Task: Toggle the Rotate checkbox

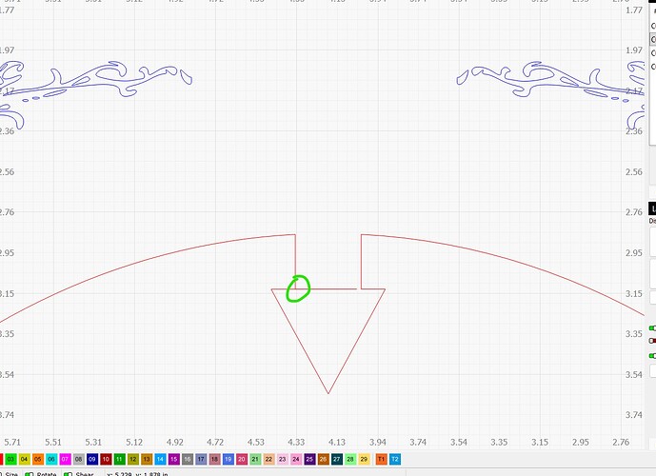Action: point(30,473)
